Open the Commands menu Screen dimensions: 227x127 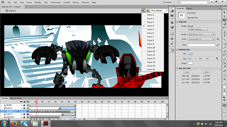pyautogui.click(x=55, y=3)
